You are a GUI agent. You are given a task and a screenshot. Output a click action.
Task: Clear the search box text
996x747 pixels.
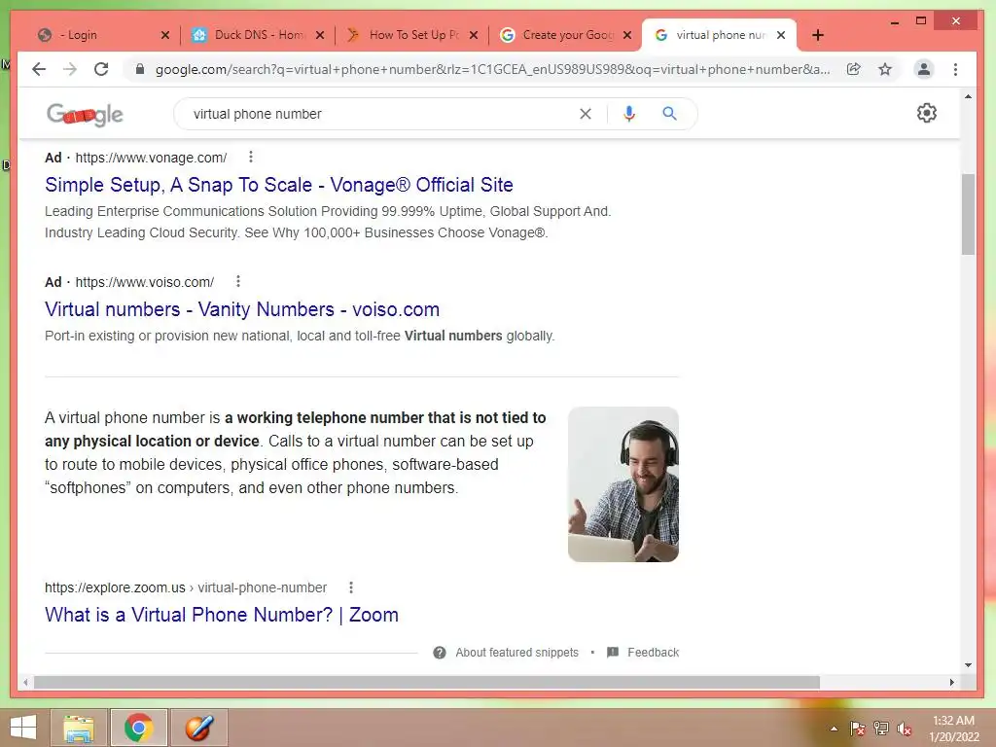pyautogui.click(x=586, y=114)
